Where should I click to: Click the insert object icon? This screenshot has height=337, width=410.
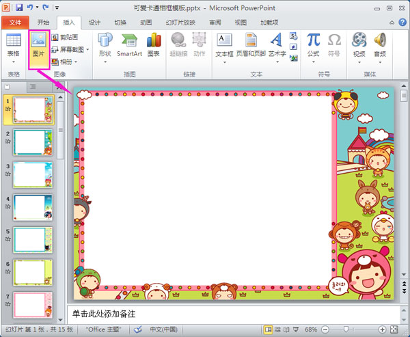tap(293, 58)
